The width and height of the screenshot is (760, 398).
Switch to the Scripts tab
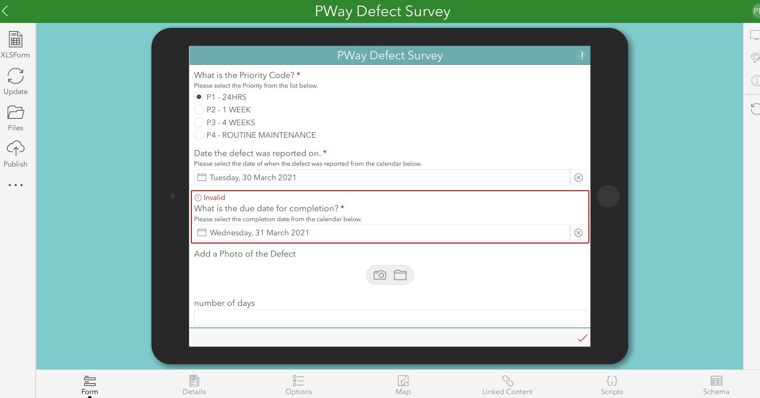611,384
